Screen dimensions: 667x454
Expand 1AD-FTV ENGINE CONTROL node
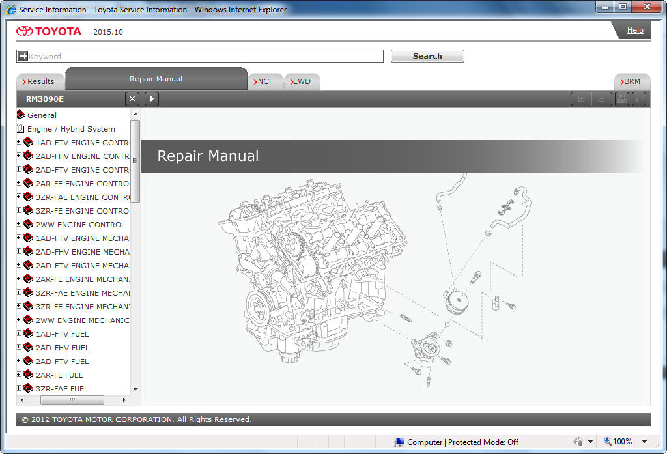(19, 142)
